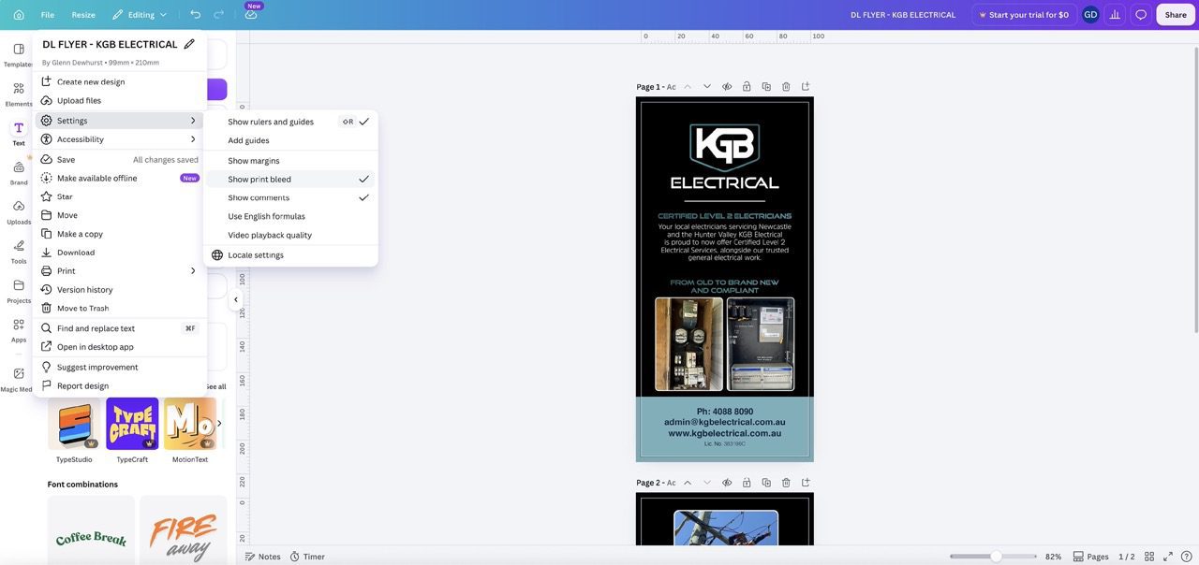Select Find and replace text
The height and width of the screenshot is (565, 1199).
point(119,328)
